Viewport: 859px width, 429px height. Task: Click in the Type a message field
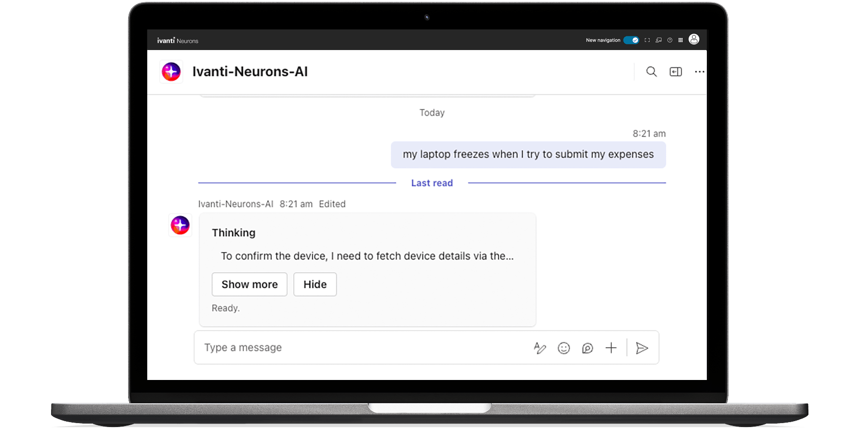(x=363, y=348)
